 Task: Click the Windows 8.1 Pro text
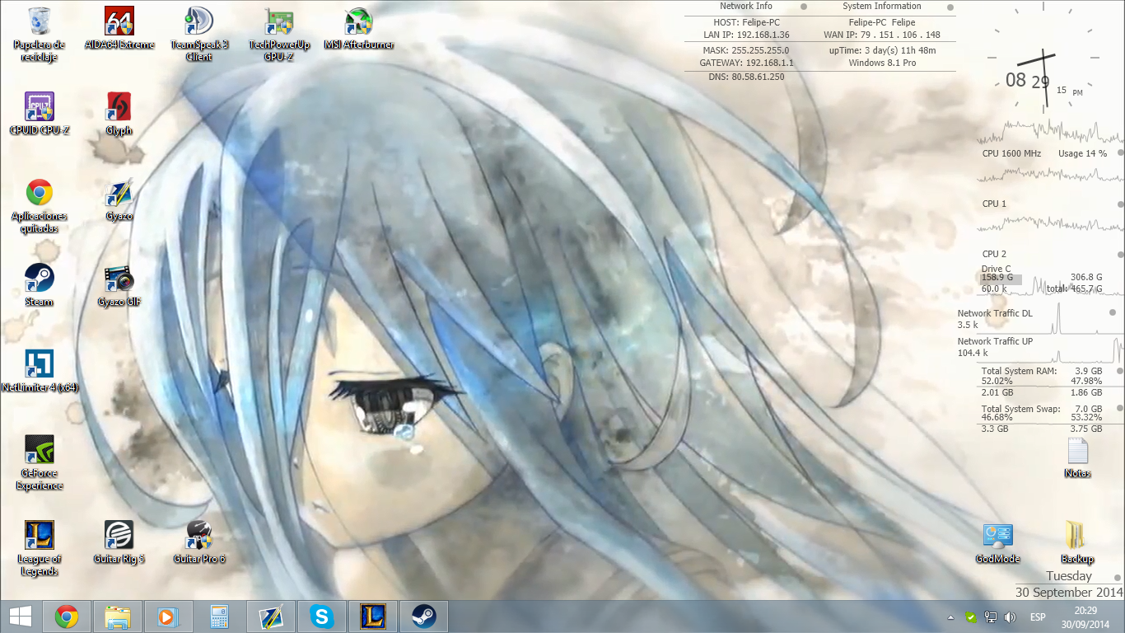click(x=881, y=63)
